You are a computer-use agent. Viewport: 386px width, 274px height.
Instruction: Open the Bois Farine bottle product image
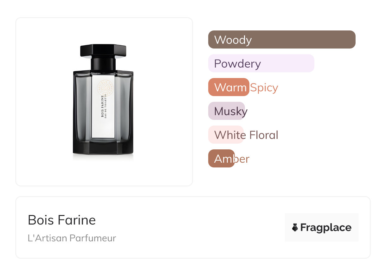(104, 102)
